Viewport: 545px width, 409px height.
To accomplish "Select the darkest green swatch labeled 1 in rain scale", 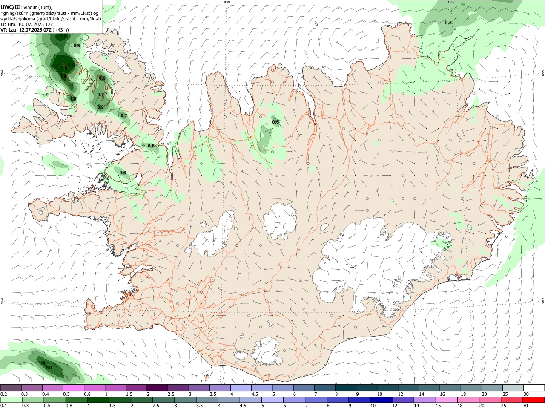I will point(98,400).
